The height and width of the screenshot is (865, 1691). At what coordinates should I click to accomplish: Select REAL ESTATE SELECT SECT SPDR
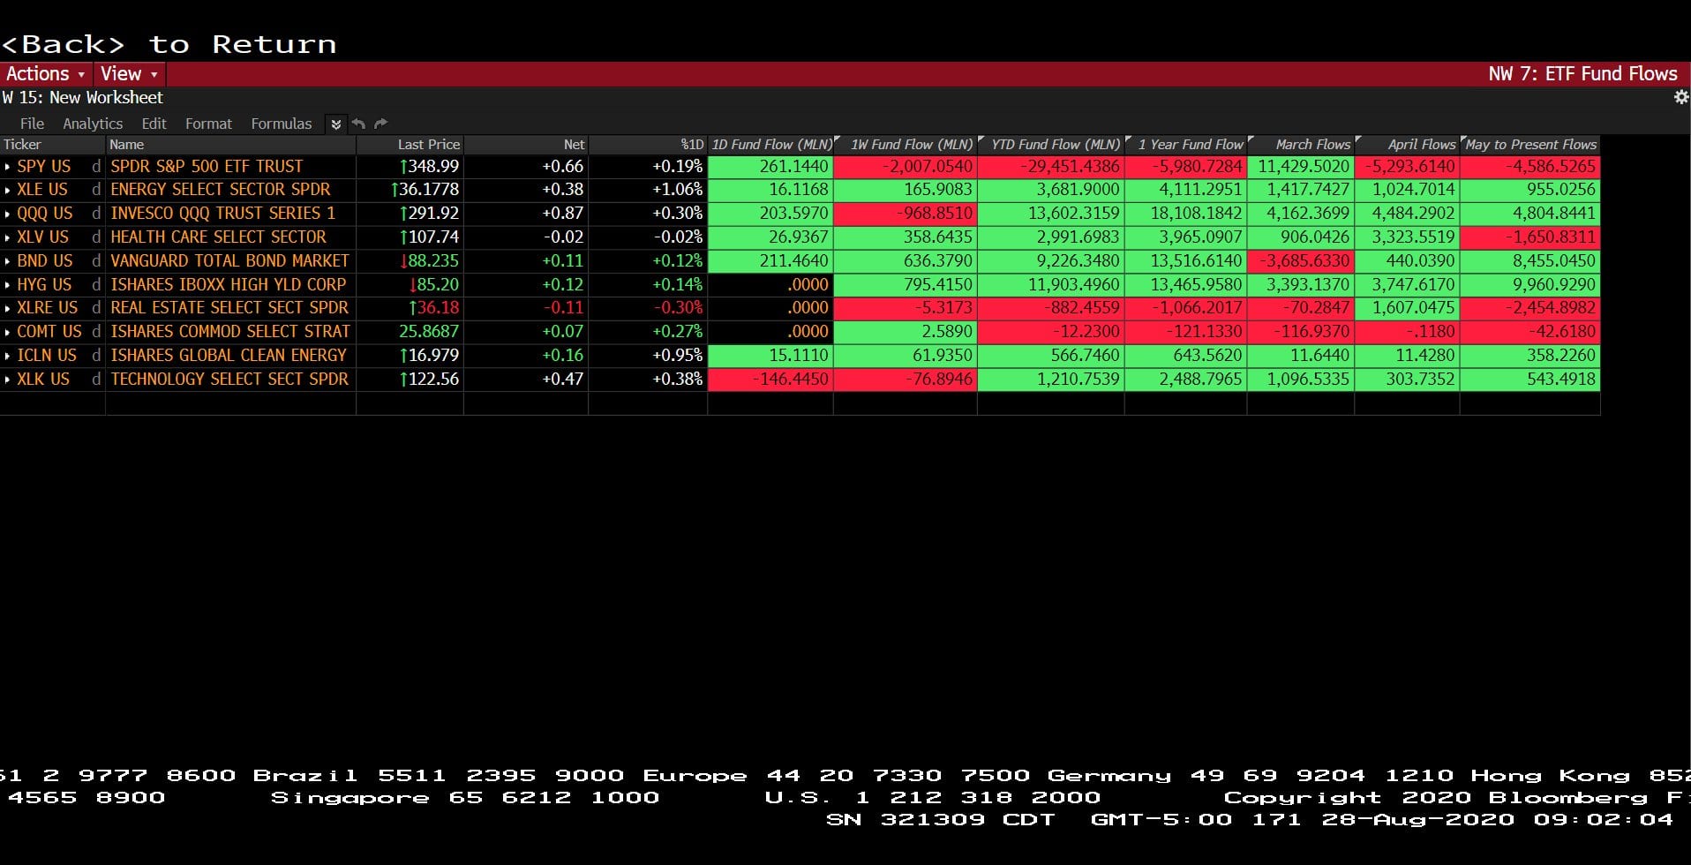pos(229,308)
